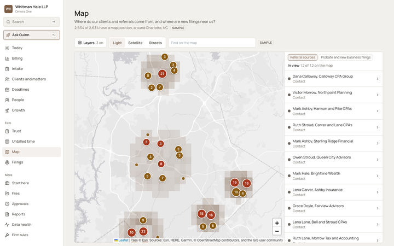Open Intake via its clipboard icon
This screenshot has height=246, width=394.
click(7, 69)
